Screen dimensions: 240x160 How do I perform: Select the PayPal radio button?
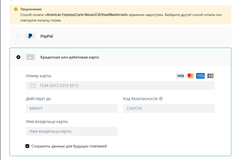pos(18,36)
